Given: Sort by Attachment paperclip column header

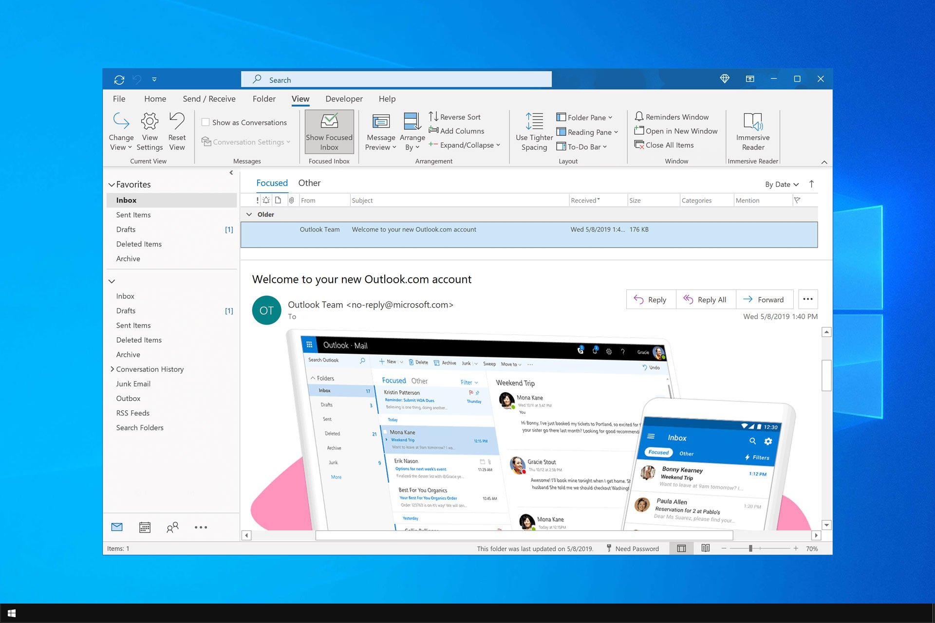Looking at the screenshot, I should coord(291,200).
